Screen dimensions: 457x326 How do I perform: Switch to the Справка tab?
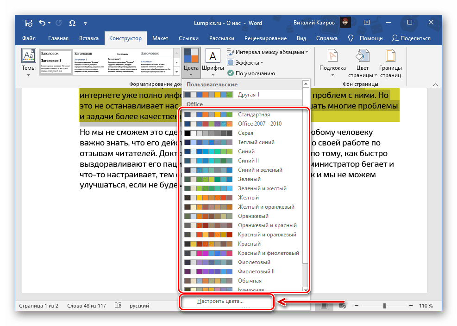coord(327,38)
